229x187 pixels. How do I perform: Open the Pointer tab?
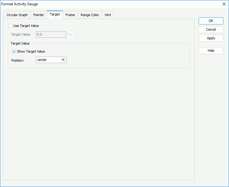pos(39,15)
